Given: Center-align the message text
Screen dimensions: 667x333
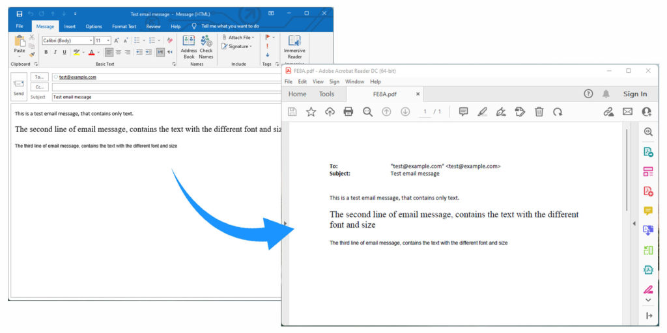Looking at the screenshot, I should 119,52.
